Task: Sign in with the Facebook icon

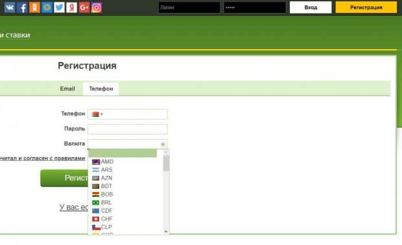Action: tap(22, 7)
